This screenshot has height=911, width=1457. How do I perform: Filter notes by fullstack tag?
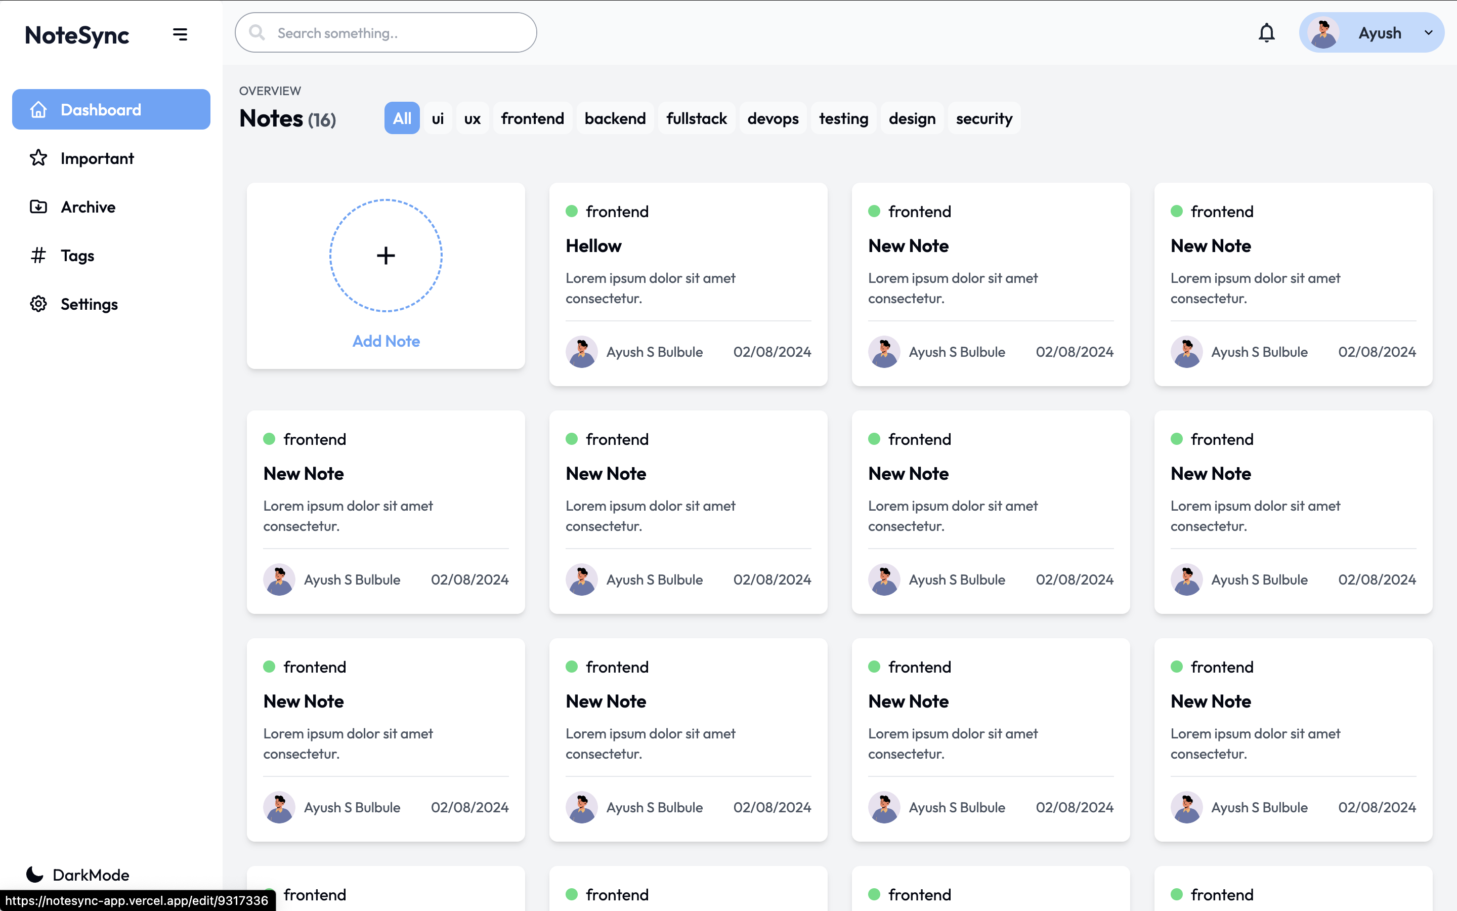click(697, 118)
